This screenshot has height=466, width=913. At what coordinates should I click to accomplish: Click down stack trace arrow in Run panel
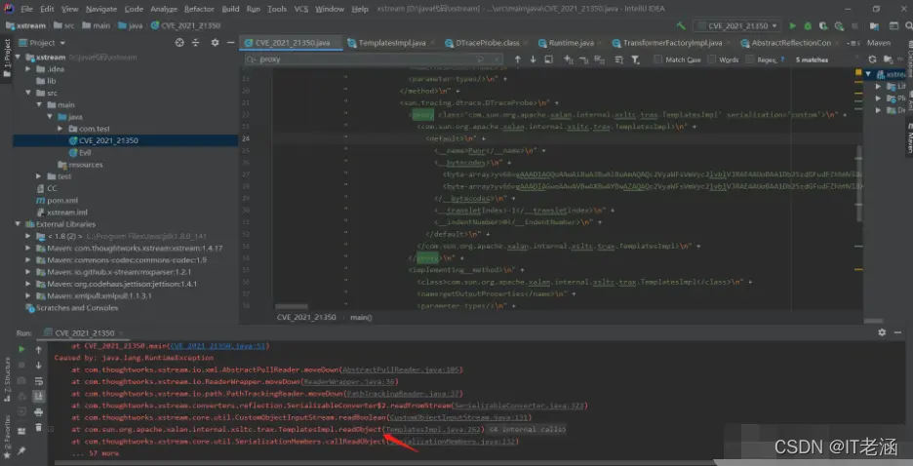click(x=38, y=365)
